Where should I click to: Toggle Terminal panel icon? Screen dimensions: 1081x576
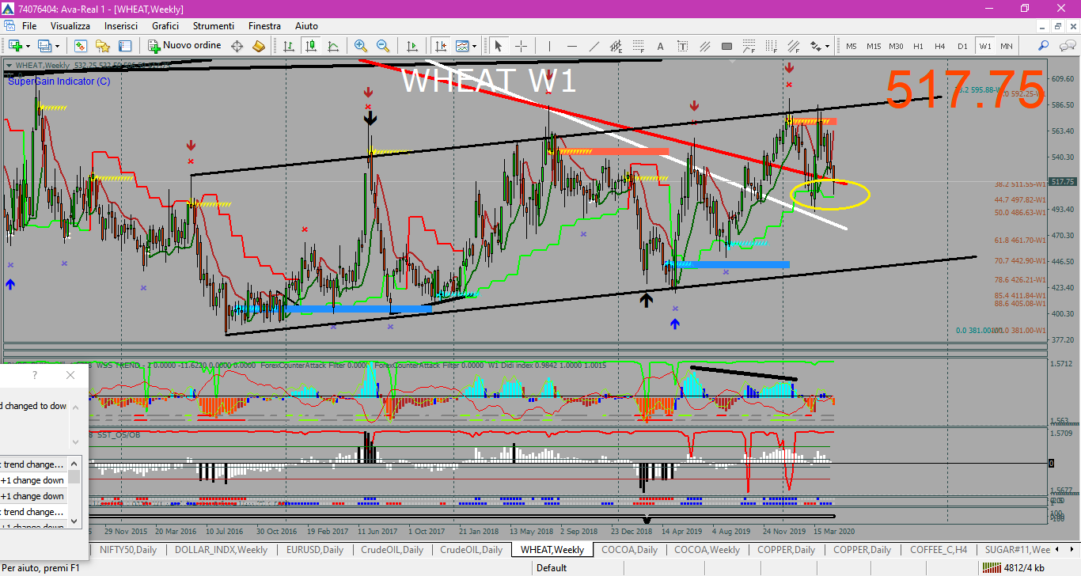125,46
